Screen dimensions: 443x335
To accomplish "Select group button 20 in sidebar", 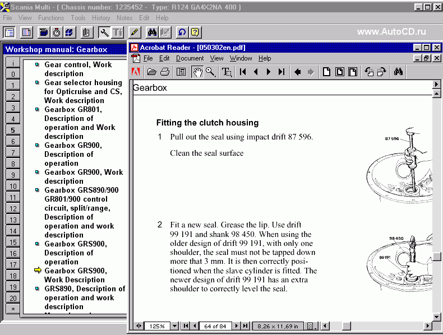I will 13,299.
